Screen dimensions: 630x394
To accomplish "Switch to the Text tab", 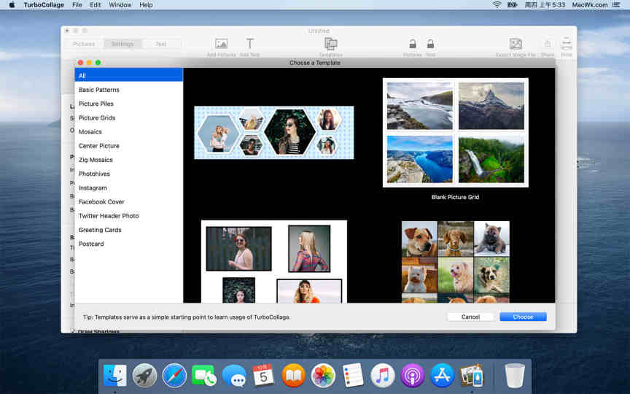I will (160, 44).
